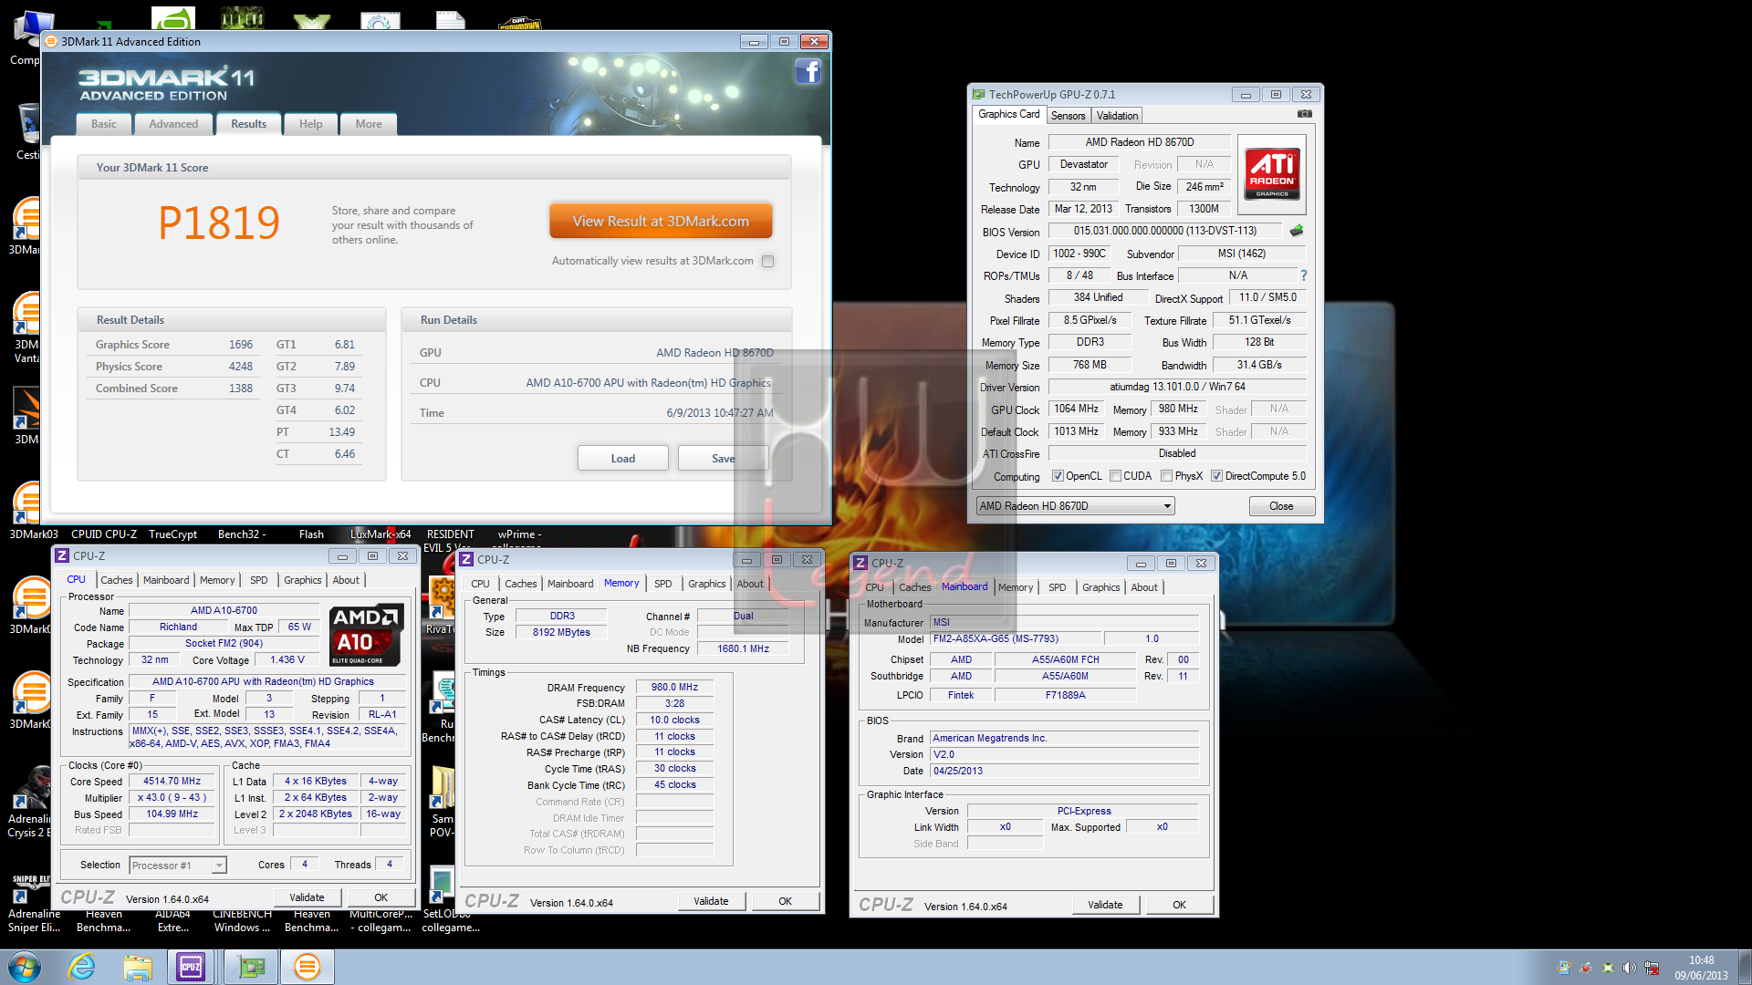Click the Load button in 3DMark 11

623,458
